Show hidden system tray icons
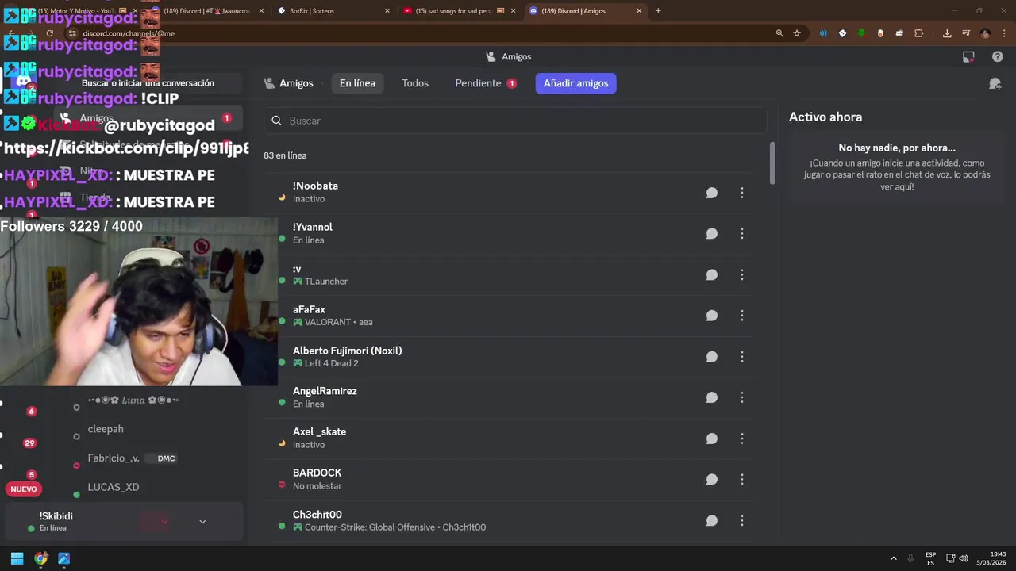This screenshot has width=1016, height=571. tap(894, 558)
